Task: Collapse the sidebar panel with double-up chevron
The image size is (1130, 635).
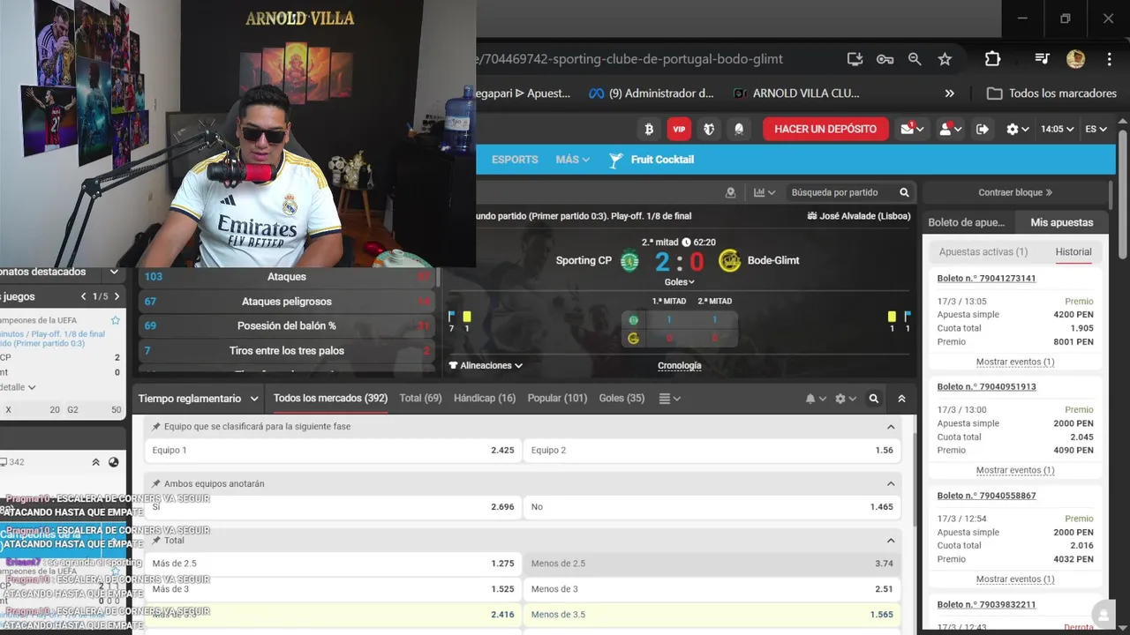Action: click(96, 462)
